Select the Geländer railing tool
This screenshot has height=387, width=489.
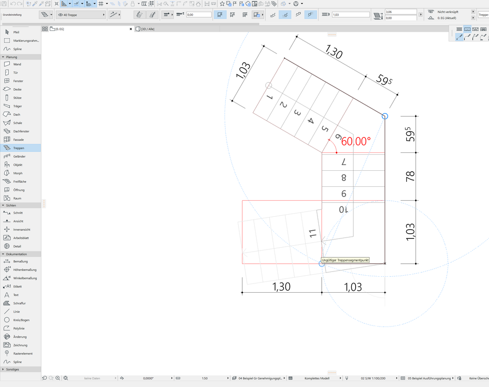[21, 156]
